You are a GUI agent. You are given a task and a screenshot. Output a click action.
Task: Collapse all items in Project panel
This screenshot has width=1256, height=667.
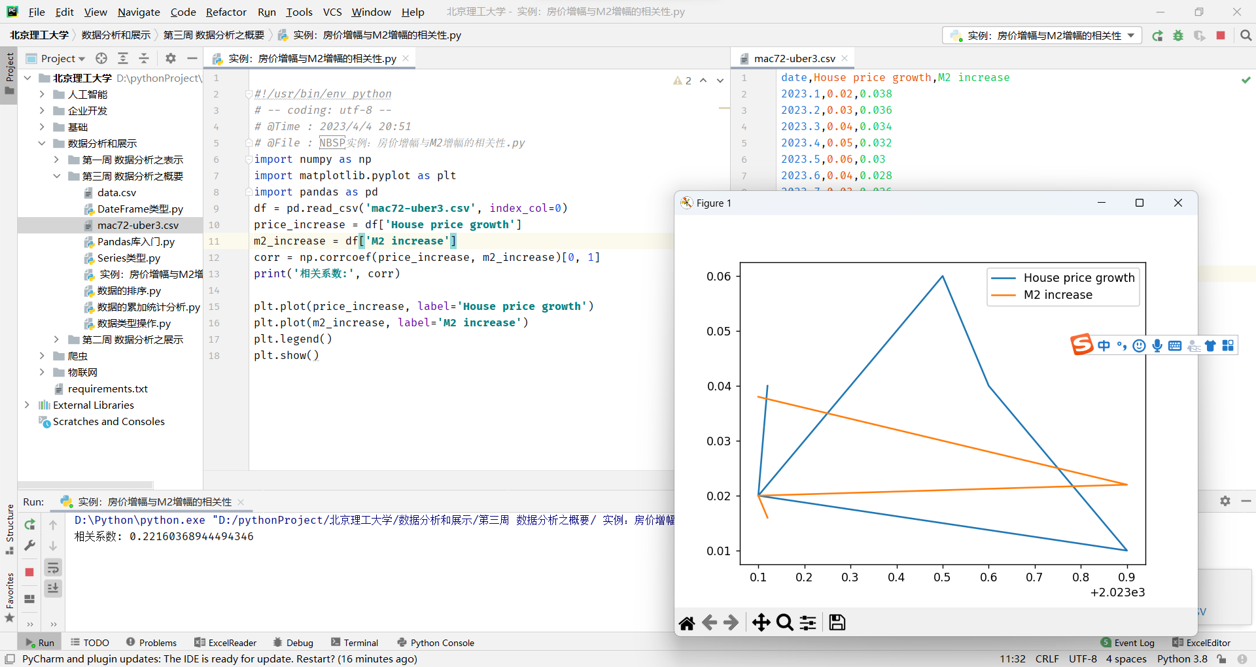click(144, 58)
